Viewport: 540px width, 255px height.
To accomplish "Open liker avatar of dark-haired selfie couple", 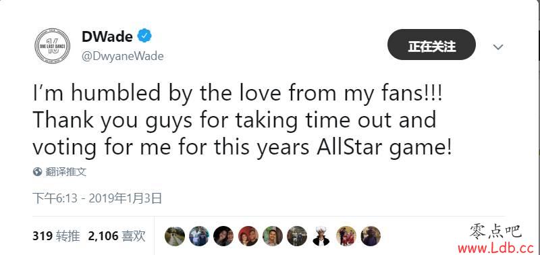I will click(223, 236).
